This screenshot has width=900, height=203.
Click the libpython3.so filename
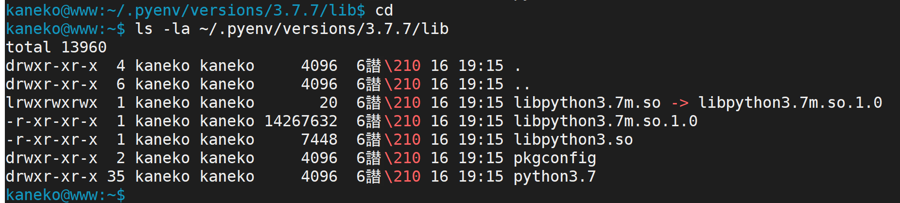(x=573, y=140)
